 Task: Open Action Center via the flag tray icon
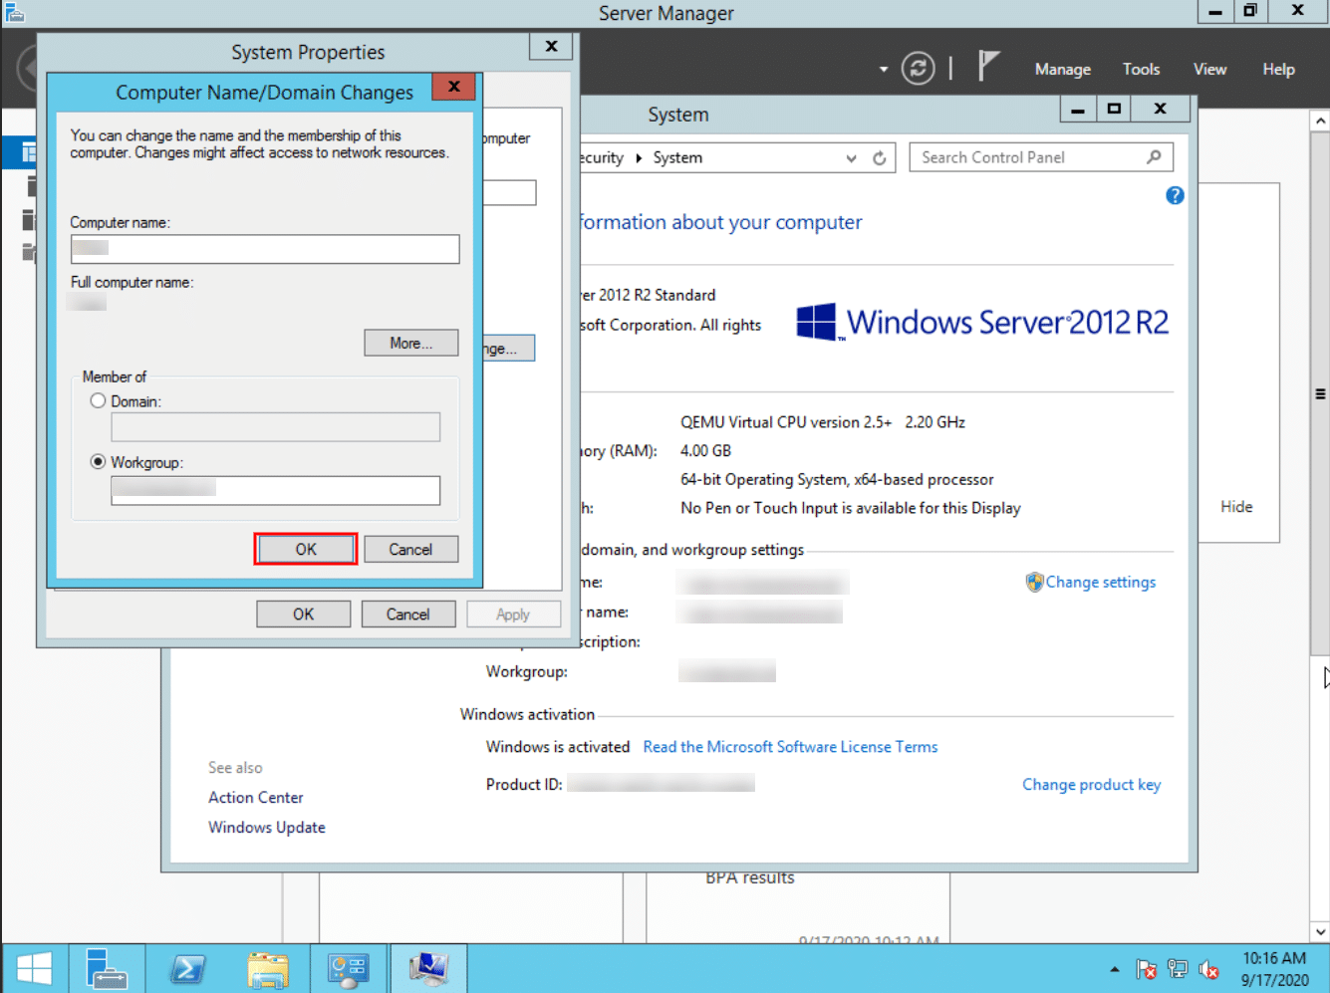pos(1146,968)
